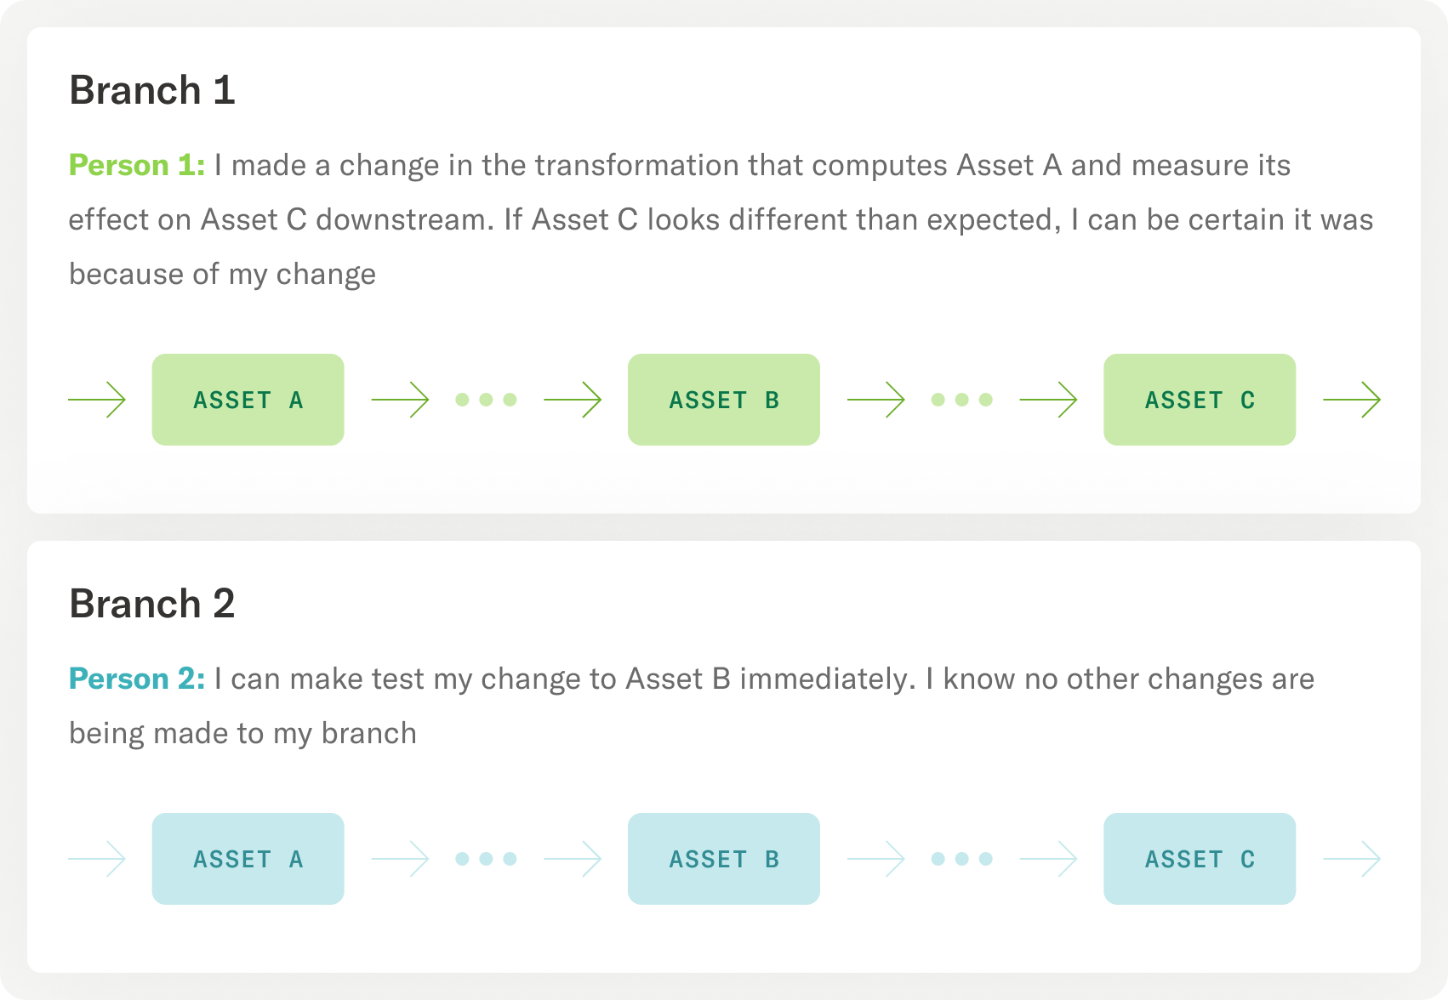This screenshot has width=1448, height=1000.
Task: Click green ellipsis dots between Asset B and C
Action: coord(961,400)
